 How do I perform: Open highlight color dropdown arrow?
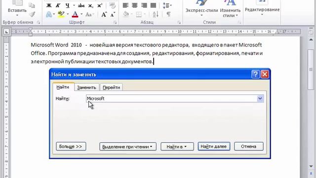(x=68, y=14)
